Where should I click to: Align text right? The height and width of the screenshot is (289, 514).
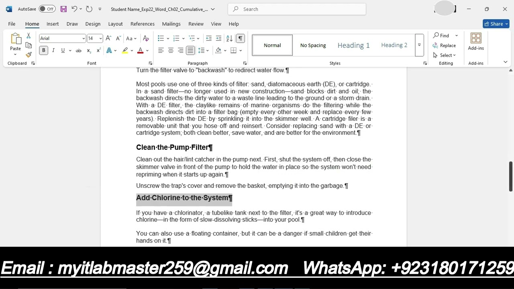click(180, 51)
